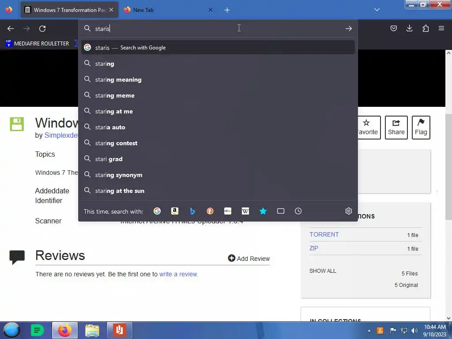Open Pocket save icon
452x339 pixels.
click(393, 28)
